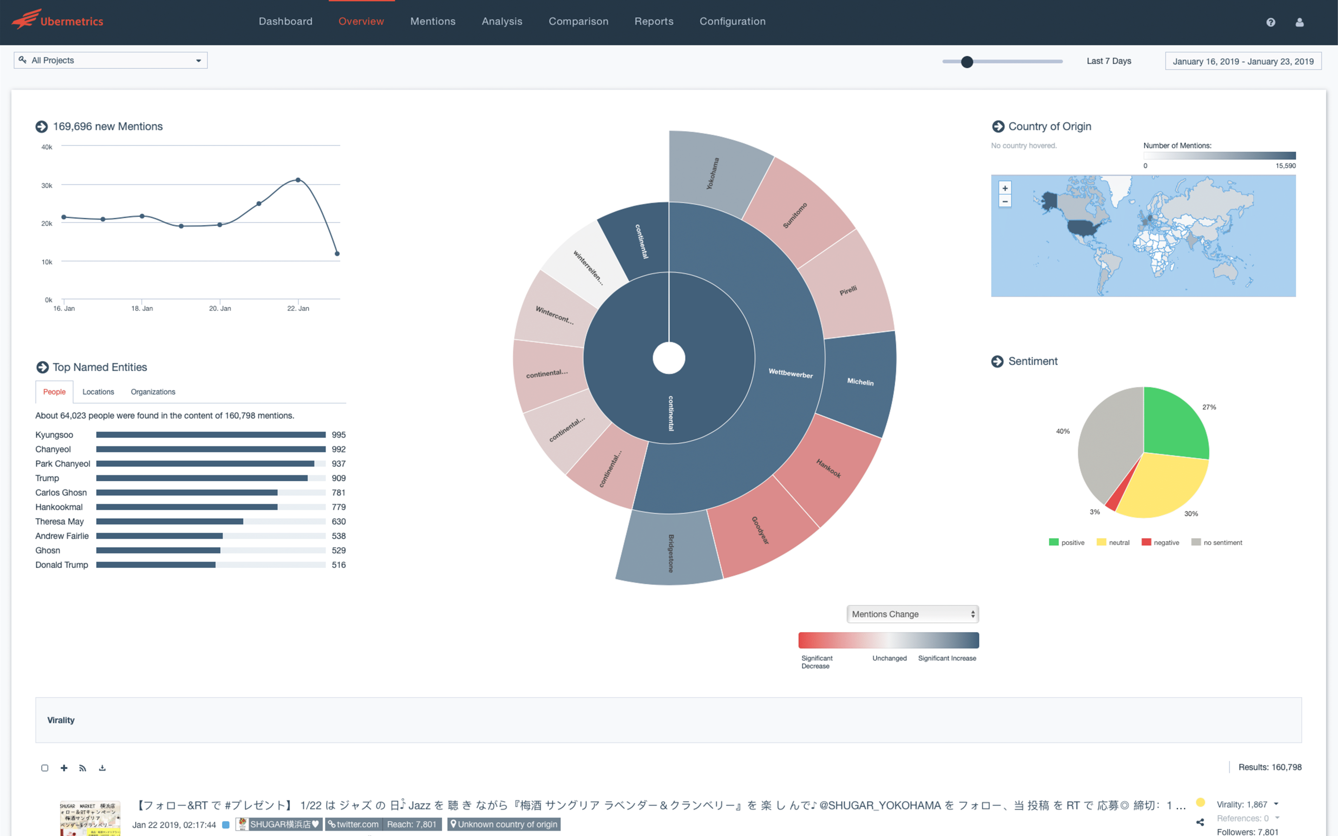Image resolution: width=1338 pixels, height=836 pixels.
Task: Open the Japanese tweet mention title
Action: click(660, 805)
